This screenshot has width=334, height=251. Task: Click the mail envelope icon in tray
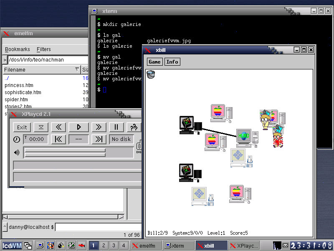coord(286,246)
